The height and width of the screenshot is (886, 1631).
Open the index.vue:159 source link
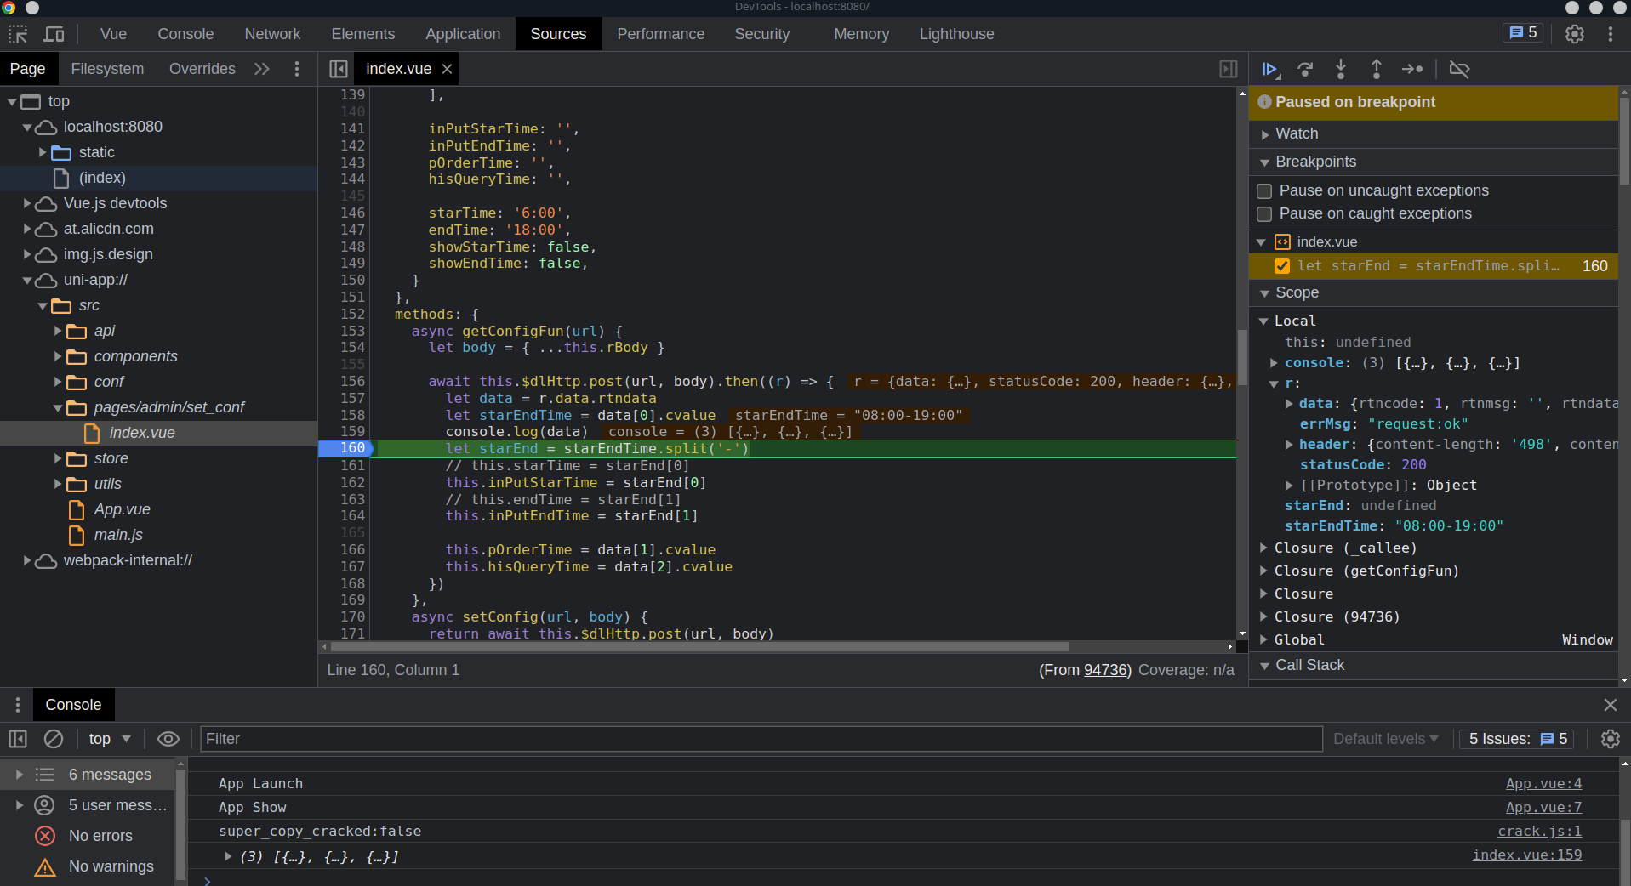click(x=1527, y=855)
